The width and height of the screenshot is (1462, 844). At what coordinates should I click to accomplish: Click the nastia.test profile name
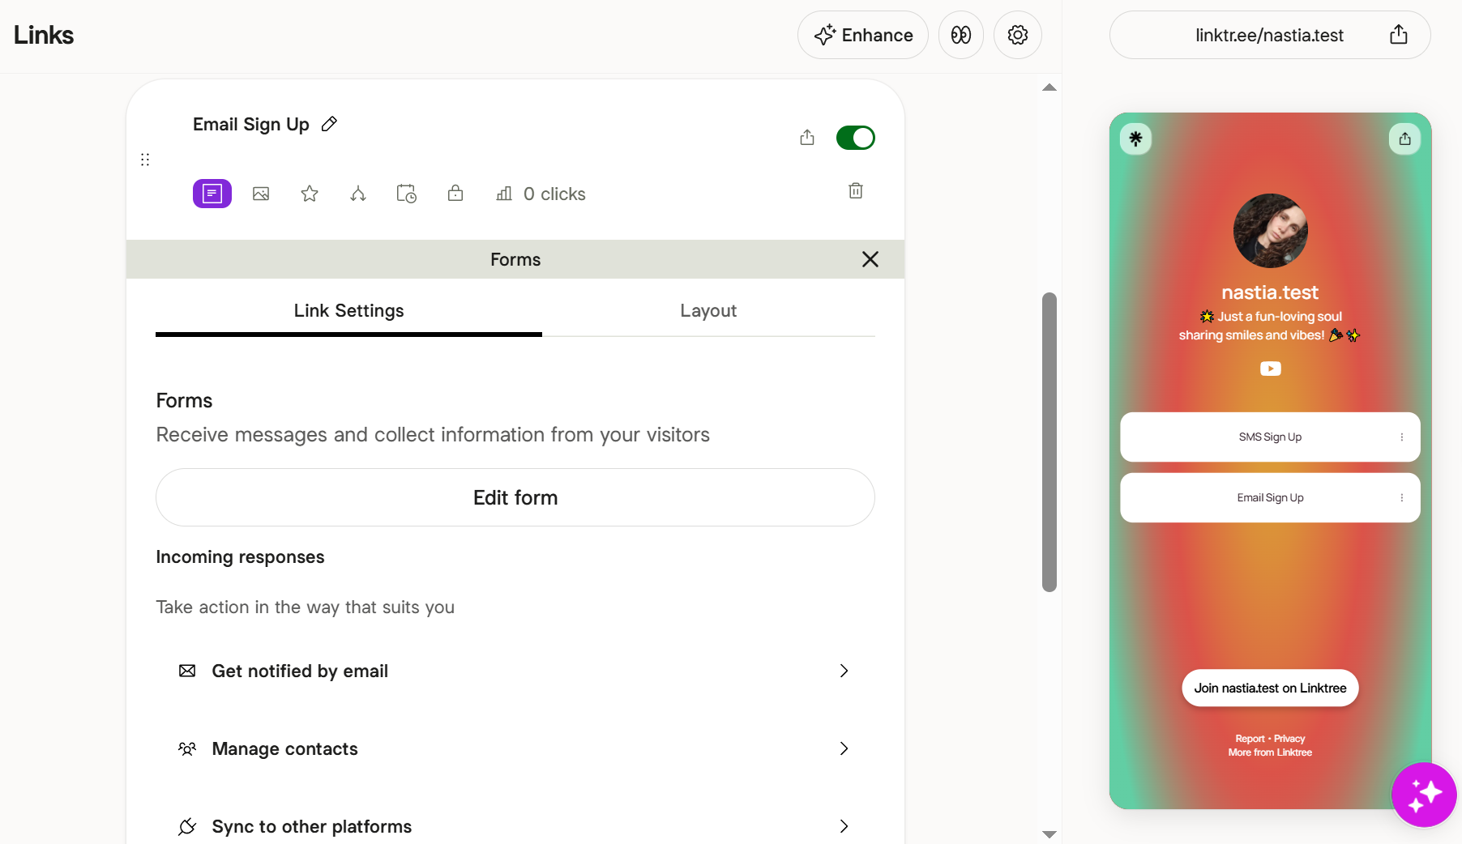1270,292
